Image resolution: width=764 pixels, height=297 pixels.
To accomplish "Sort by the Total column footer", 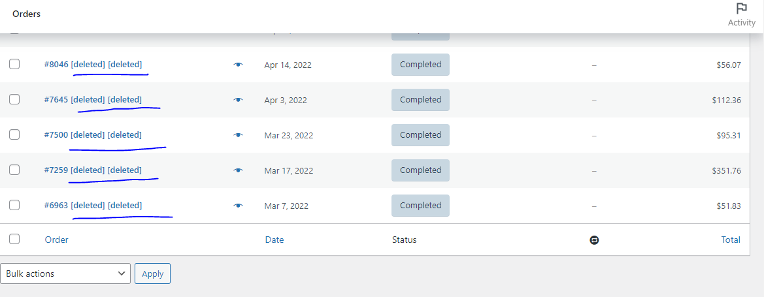I will point(731,240).
